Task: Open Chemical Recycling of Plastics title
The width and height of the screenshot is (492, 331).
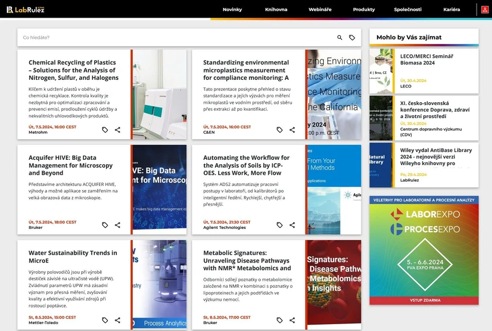Action: coord(74,70)
